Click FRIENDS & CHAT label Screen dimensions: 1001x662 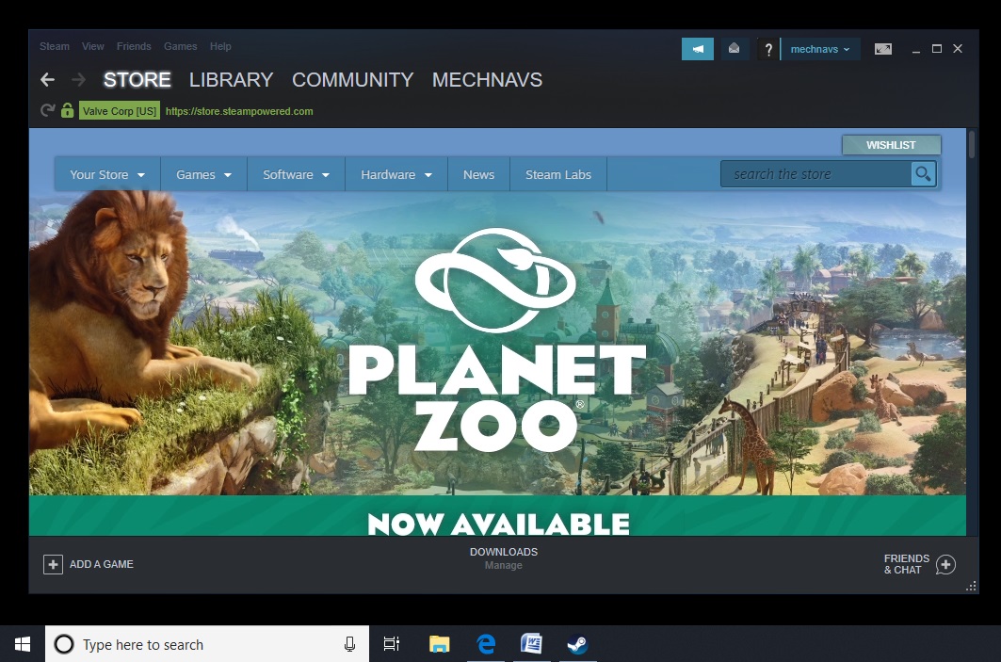coord(907,564)
